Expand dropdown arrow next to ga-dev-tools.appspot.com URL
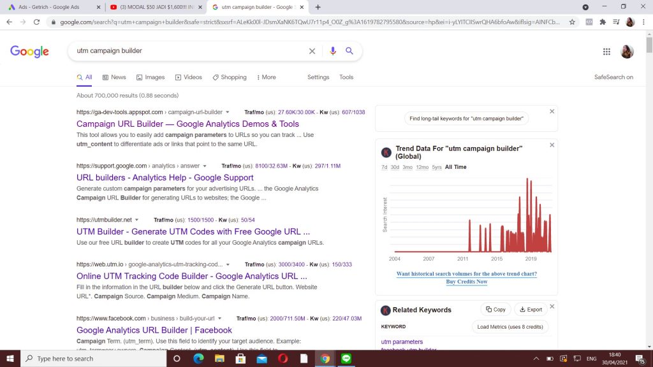This screenshot has width=653, height=367. [228, 112]
